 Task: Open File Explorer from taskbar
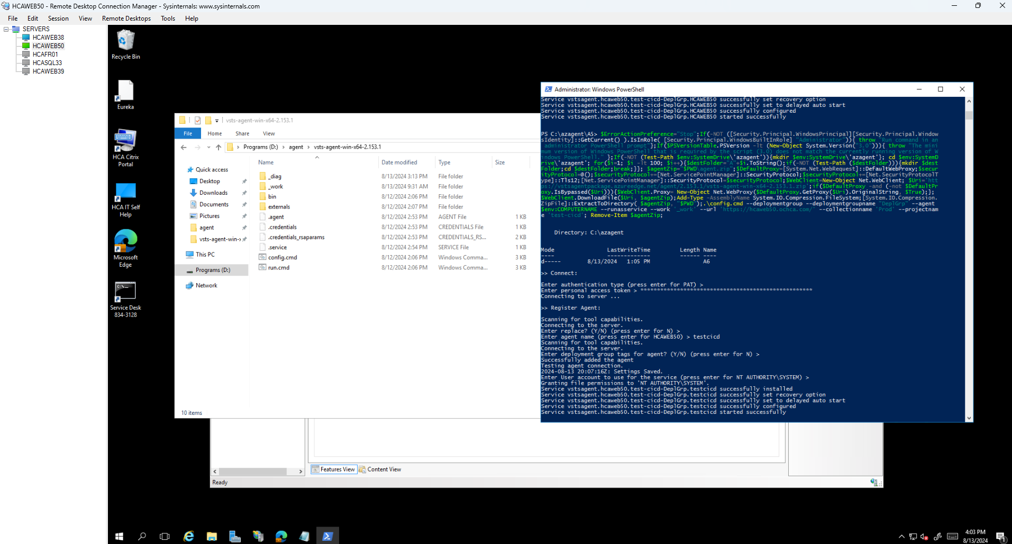tap(212, 536)
